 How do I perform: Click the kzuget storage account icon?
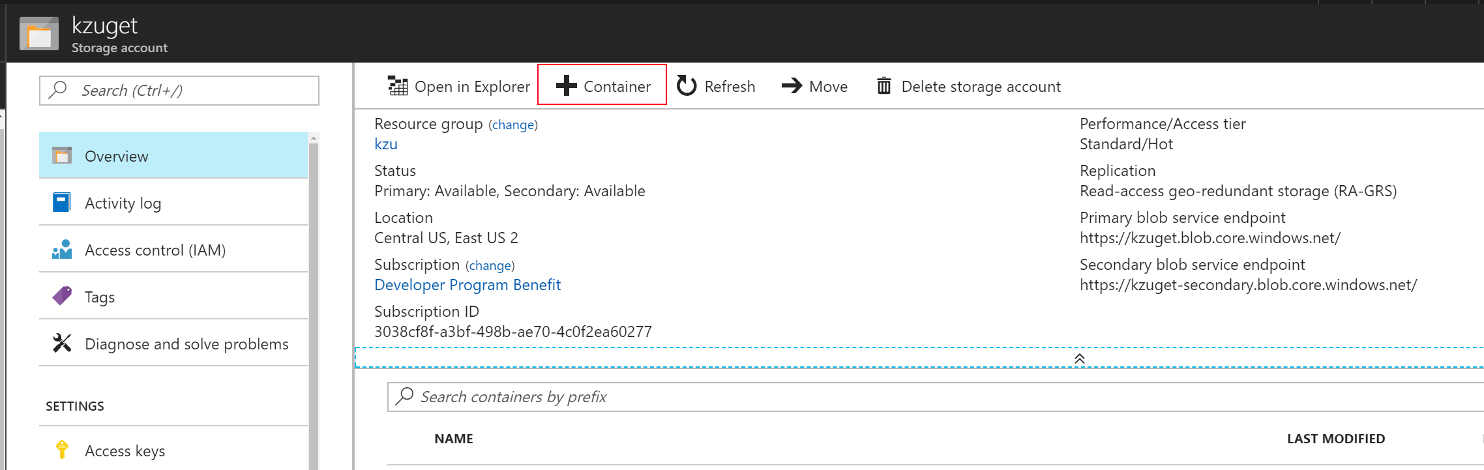coord(39,33)
